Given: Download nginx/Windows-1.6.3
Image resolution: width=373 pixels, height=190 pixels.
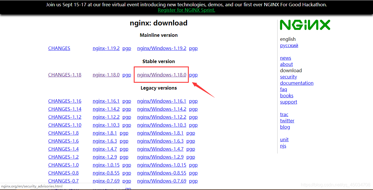Looking at the screenshot, I should coord(160,141).
